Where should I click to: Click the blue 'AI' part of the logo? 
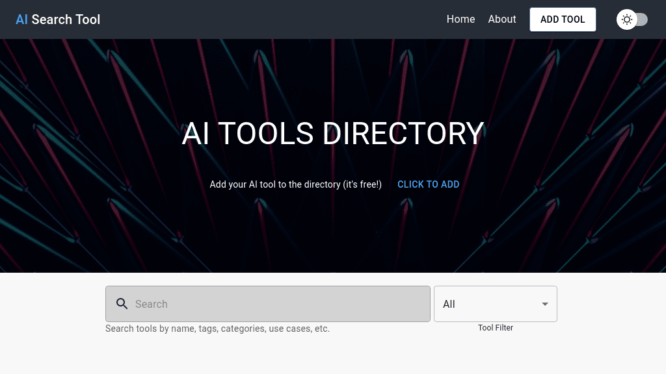point(22,19)
